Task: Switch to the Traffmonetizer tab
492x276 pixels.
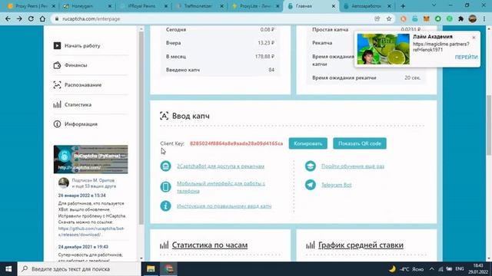Action: [x=199, y=6]
